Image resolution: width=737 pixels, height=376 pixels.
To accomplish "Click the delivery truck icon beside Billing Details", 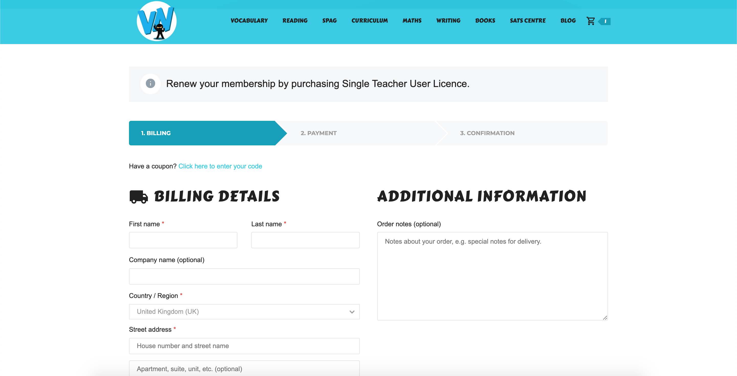I will (138, 197).
